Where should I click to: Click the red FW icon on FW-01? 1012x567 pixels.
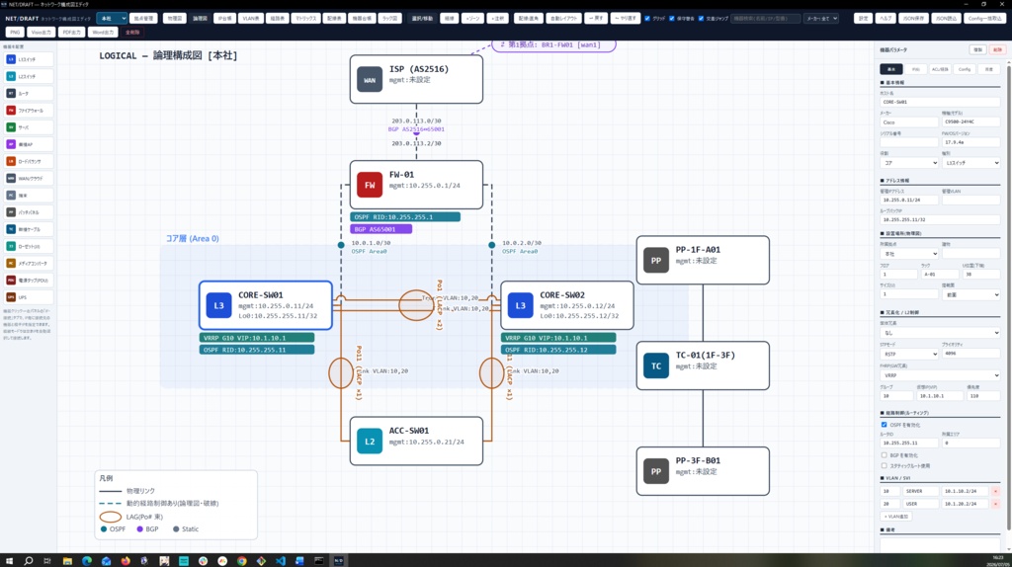[370, 185]
